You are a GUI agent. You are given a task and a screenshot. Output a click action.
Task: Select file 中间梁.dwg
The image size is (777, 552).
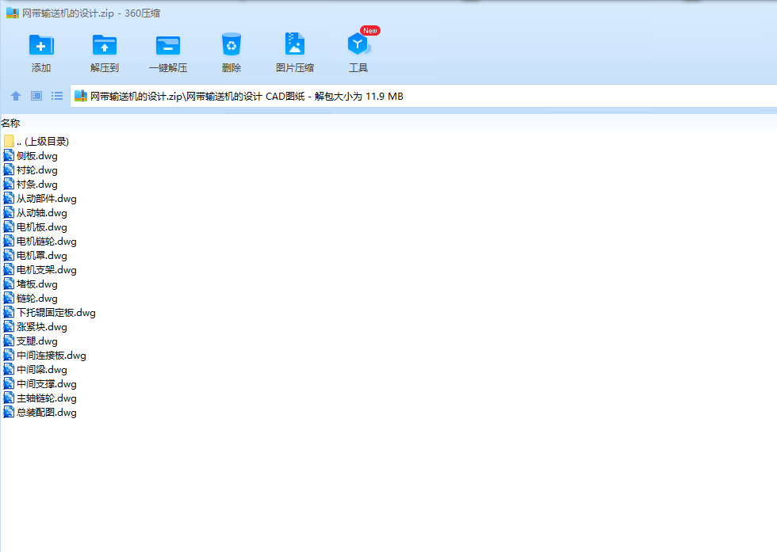point(35,370)
